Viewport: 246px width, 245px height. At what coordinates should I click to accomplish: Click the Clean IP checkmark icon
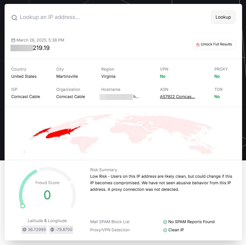(x=165, y=230)
